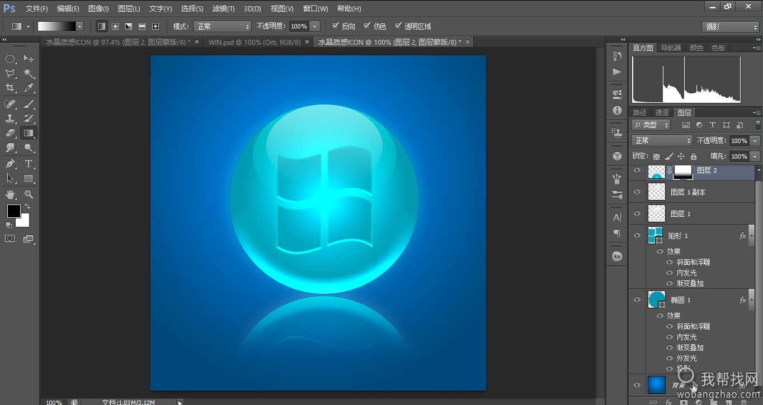Open the 摄影 workspace dropdown
The width and height of the screenshot is (763, 405).
click(x=730, y=27)
